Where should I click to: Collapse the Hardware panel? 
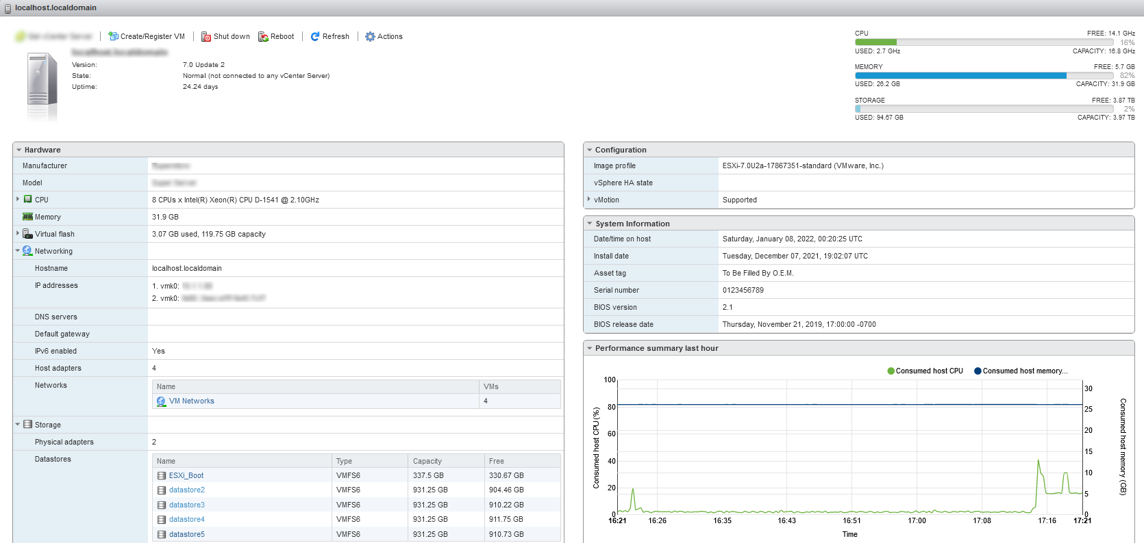(x=19, y=150)
